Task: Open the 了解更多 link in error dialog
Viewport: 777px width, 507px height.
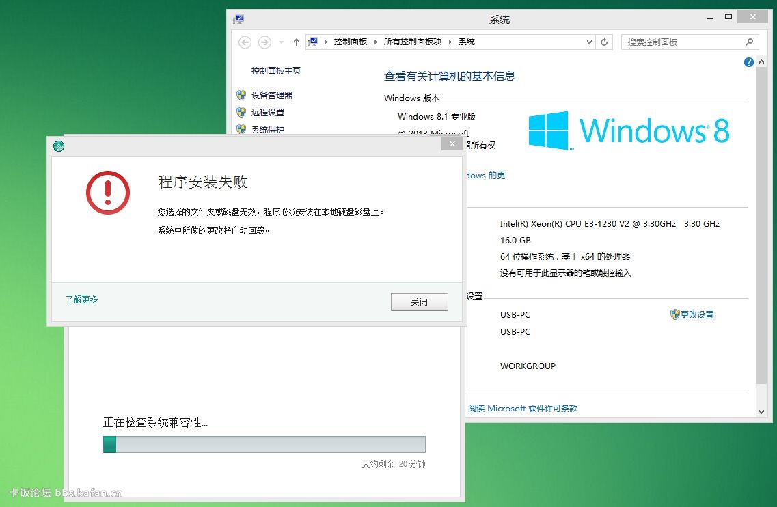Action: coord(82,299)
